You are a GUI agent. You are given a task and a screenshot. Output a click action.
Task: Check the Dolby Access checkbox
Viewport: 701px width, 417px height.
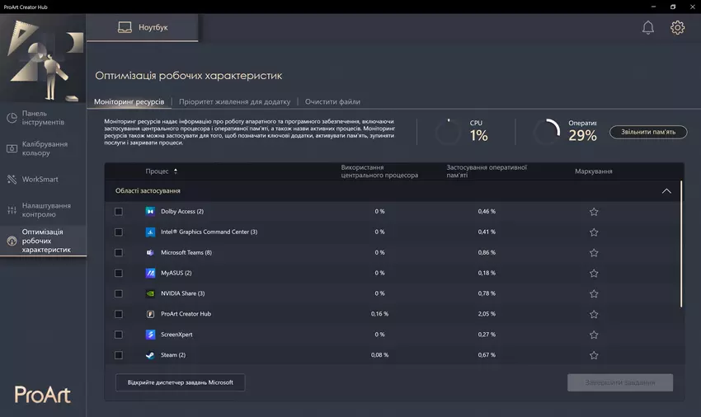tap(119, 212)
